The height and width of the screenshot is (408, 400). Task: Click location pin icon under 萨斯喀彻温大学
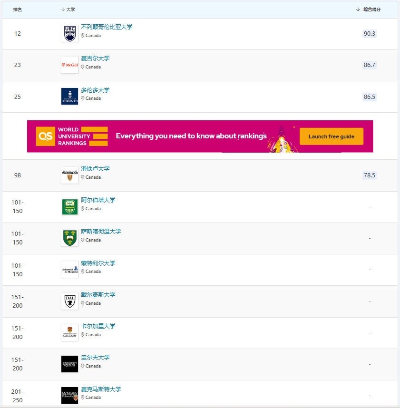click(x=82, y=240)
